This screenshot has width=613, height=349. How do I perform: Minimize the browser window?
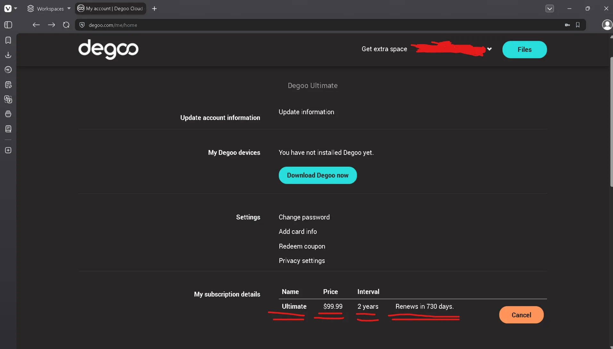[569, 9]
